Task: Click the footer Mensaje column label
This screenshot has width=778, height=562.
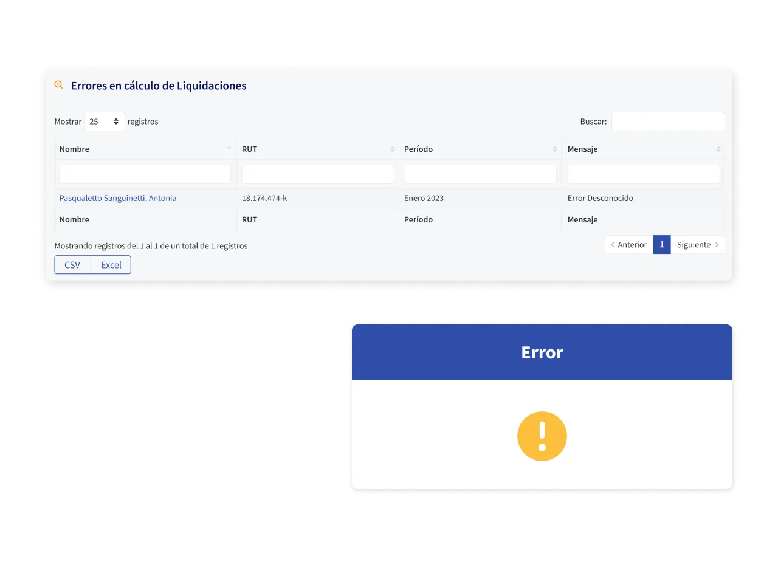Action: click(582, 219)
